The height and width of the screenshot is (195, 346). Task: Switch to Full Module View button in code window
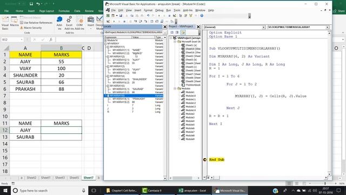tap(208, 178)
